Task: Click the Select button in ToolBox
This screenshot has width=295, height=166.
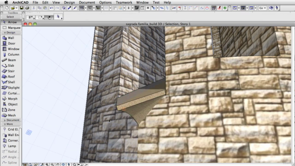Action: (x=11, y=17)
